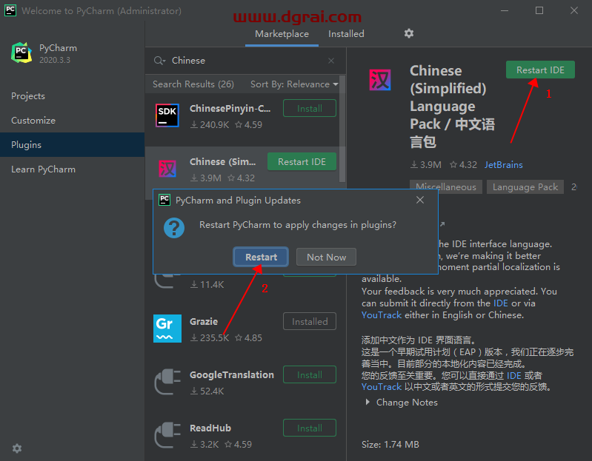The height and width of the screenshot is (461, 592).
Task: Select the ChinesePinyin-C... plugin name
Action: tap(230, 109)
